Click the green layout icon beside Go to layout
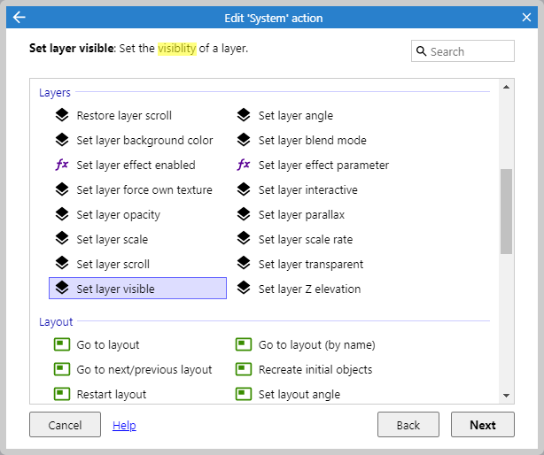This screenshot has height=455, width=544. [x=62, y=344]
